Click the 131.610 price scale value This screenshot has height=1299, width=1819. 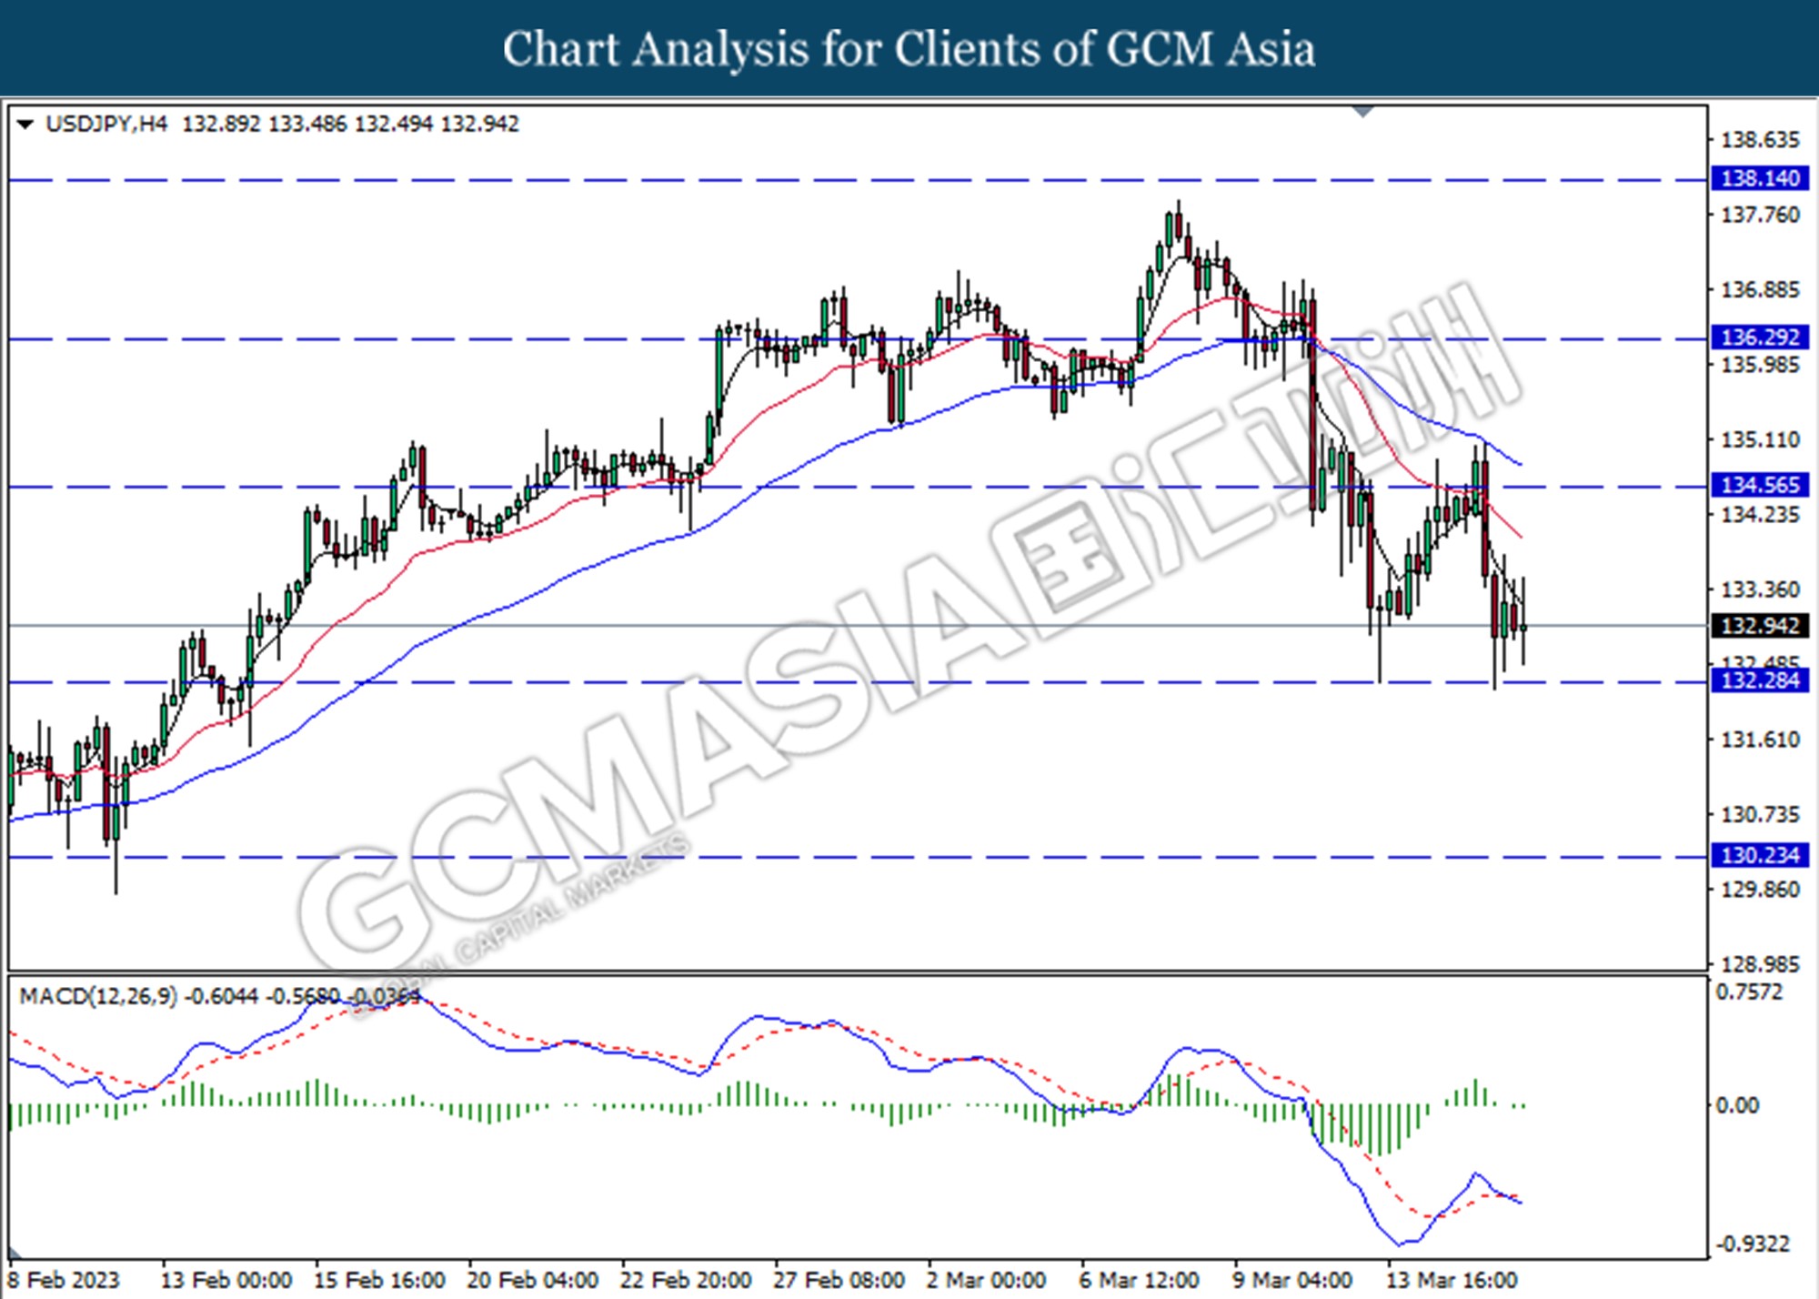point(1760,740)
